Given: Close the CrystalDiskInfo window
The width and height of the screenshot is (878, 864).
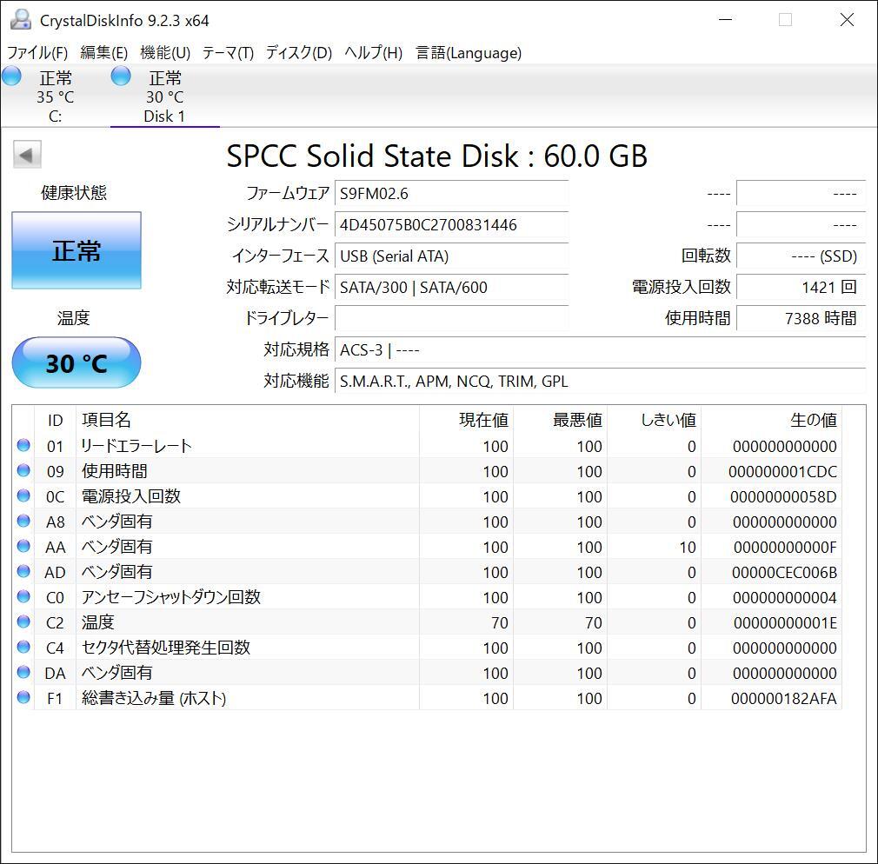Looking at the screenshot, I should (847, 20).
